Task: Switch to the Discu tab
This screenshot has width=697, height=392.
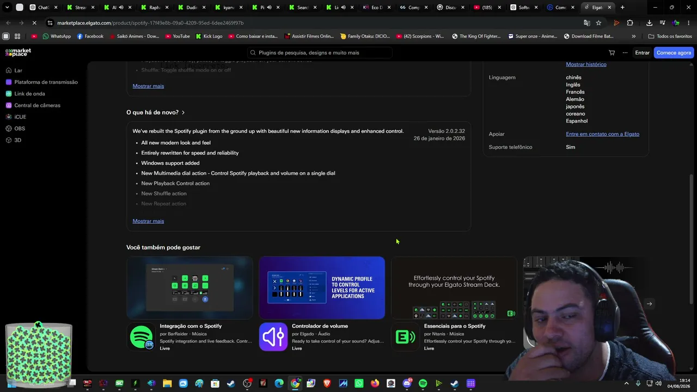Action: click(450, 8)
